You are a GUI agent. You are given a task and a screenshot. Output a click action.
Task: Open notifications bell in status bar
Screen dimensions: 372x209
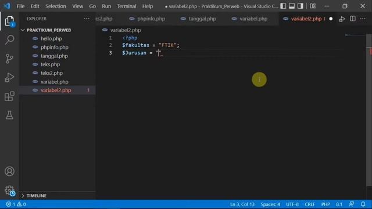pyautogui.click(x=363, y=204)
